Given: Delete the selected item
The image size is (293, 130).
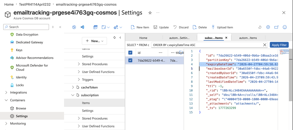Looking at the screenshot, I should coord(200,27).
